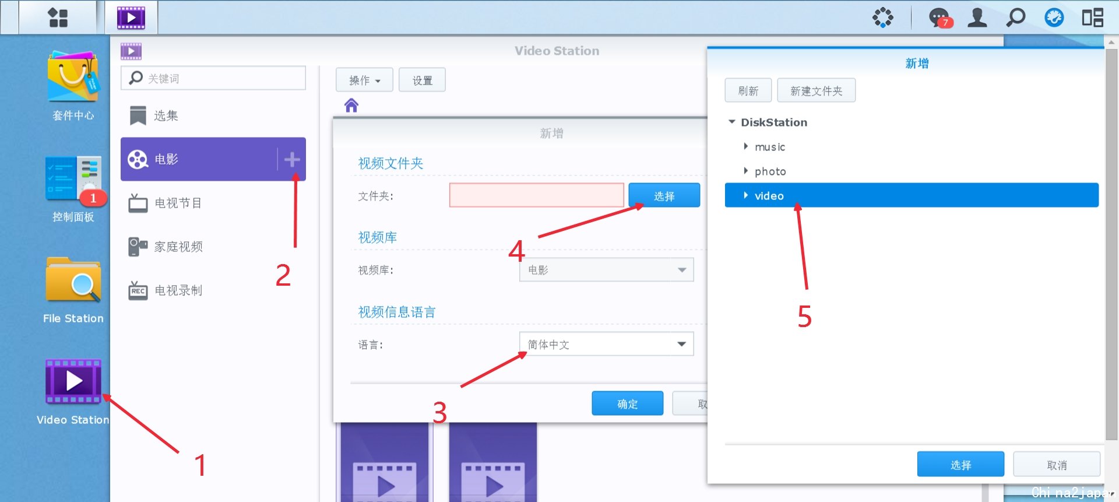
Task: Select the photo folder row
Action: click(x=912, y=171)
